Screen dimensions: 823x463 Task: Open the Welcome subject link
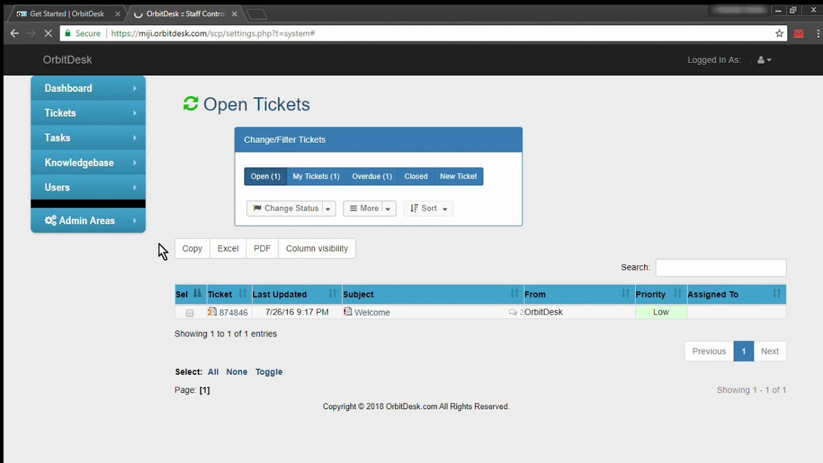click(x=372, y=313)
